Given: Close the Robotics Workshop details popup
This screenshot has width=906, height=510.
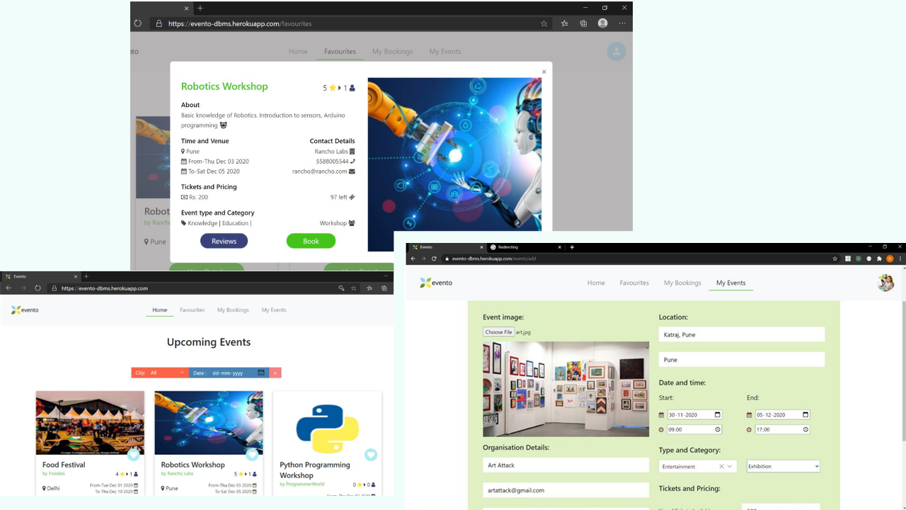Looking at the screenshot, I should click(544, 72).
